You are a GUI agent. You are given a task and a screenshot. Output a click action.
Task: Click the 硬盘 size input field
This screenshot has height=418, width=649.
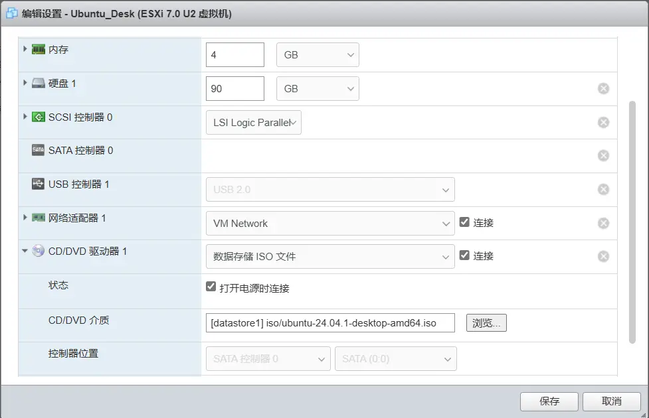[235, 89]
